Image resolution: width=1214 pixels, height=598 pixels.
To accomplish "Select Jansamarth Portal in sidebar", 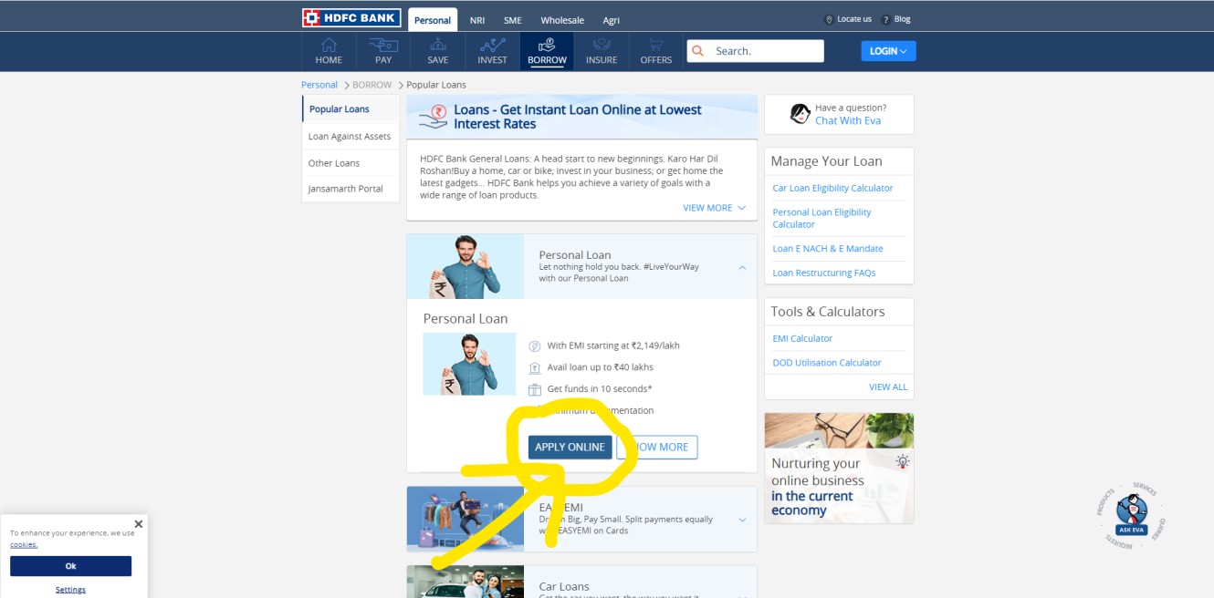I will pos(351,189).
